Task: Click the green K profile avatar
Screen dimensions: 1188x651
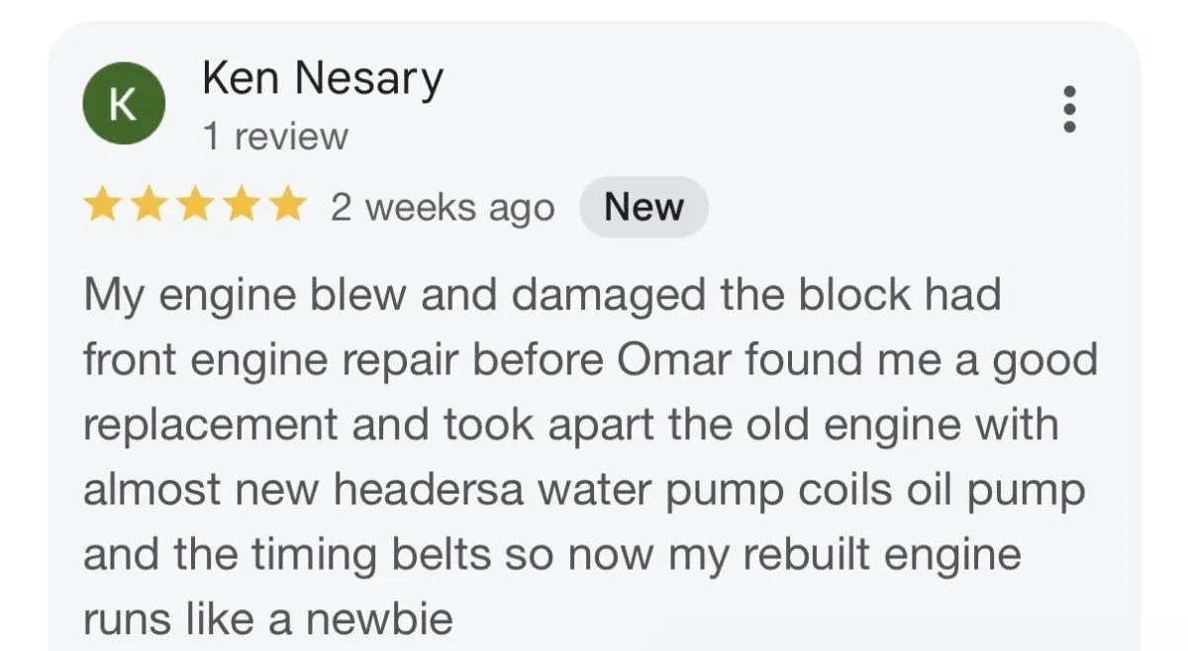Action: pos(123,104)
